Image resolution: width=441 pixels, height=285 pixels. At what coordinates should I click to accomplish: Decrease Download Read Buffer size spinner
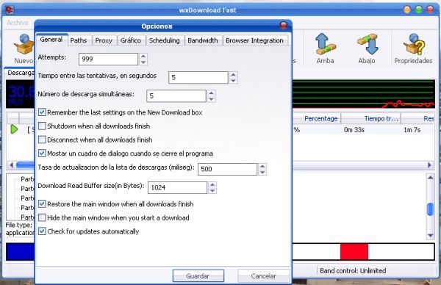212,190
